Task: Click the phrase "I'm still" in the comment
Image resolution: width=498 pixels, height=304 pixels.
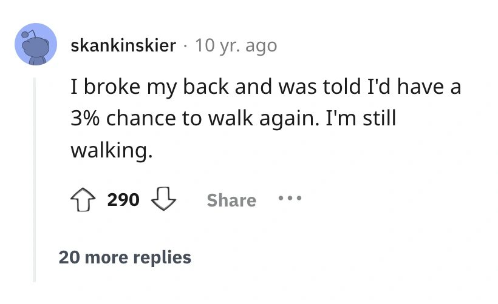Action: pos(362,119)
